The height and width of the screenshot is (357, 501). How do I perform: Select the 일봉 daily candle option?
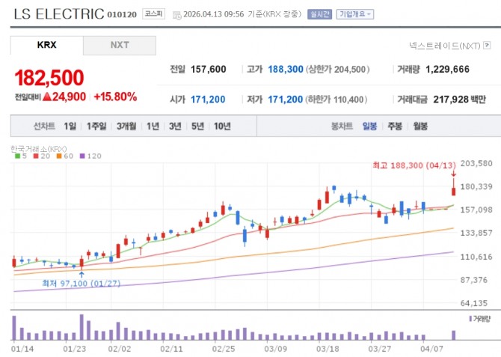(x=369, y=126)
